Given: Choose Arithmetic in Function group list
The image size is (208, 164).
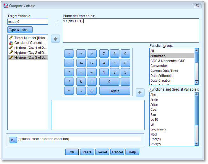Looking at the screenshot, I should coord(172,56).
